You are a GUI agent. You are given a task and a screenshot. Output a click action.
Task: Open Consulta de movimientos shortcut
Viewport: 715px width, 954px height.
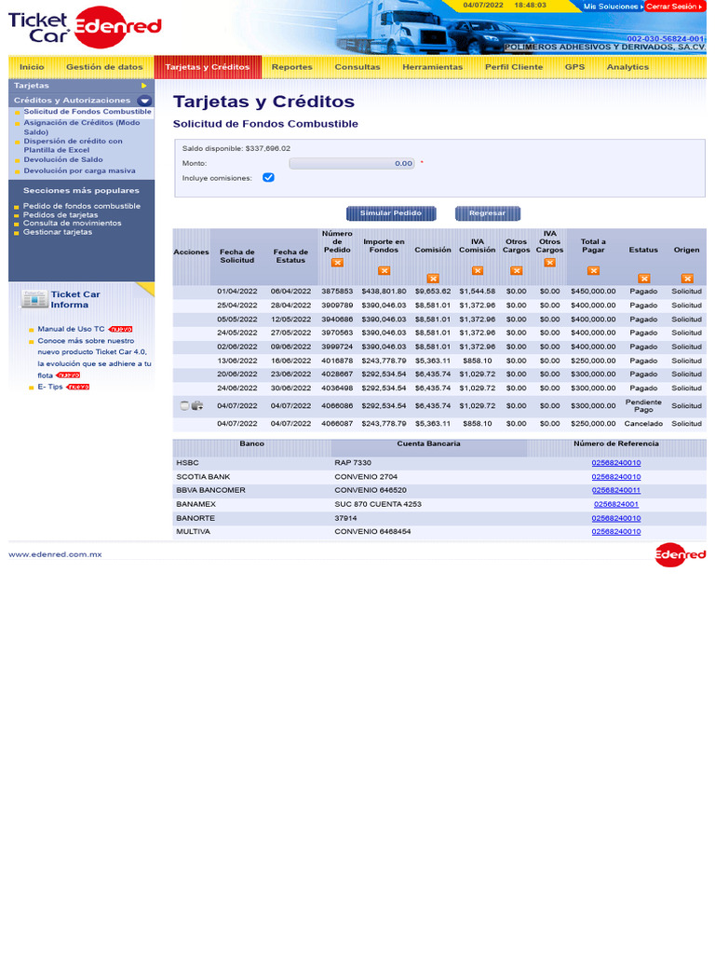point(72,224)
